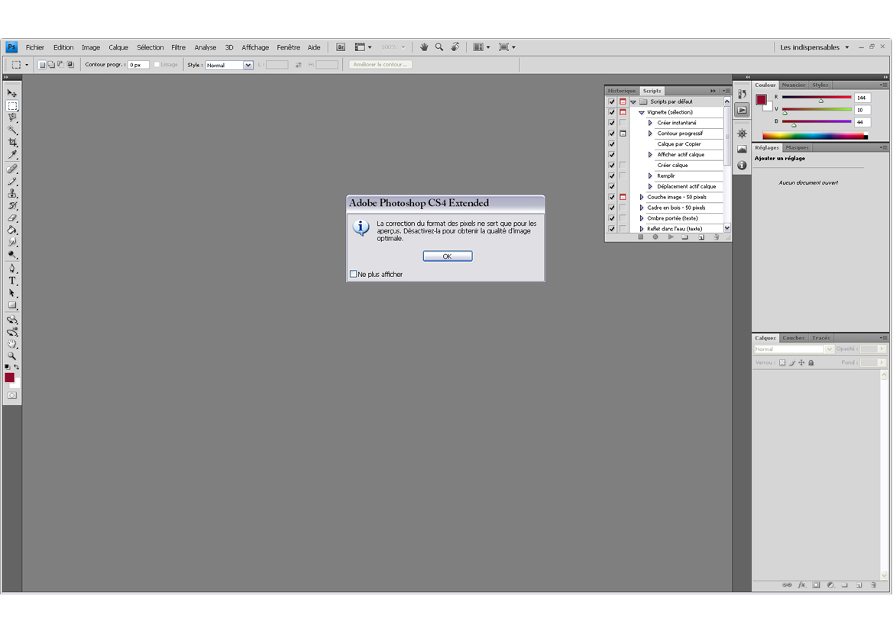Select the History Brush tool
This screenshot has height=631, width=893.
(12, 206)
